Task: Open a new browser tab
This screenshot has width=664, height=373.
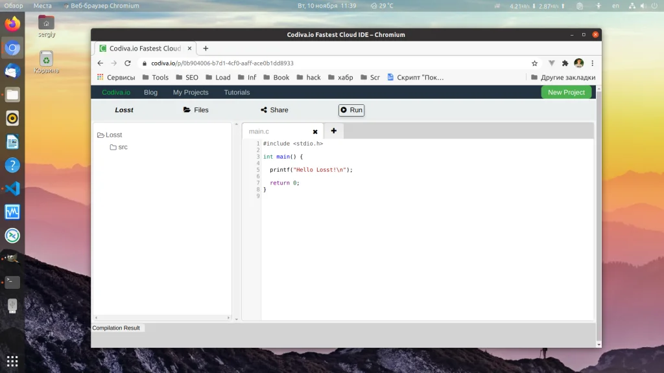Action: click(206, 49)
